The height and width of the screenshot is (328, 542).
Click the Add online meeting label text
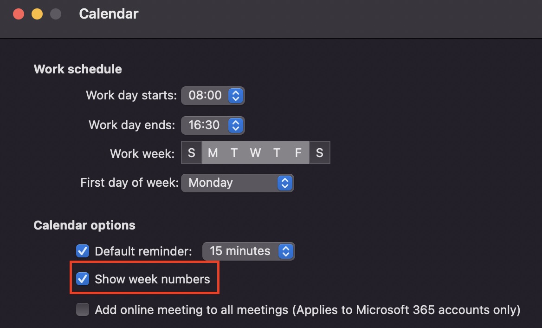pyautogui.click(x=307, y=309)
